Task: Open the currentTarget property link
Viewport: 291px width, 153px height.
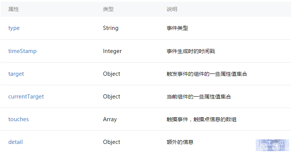Action: click(x=26, y=97)
